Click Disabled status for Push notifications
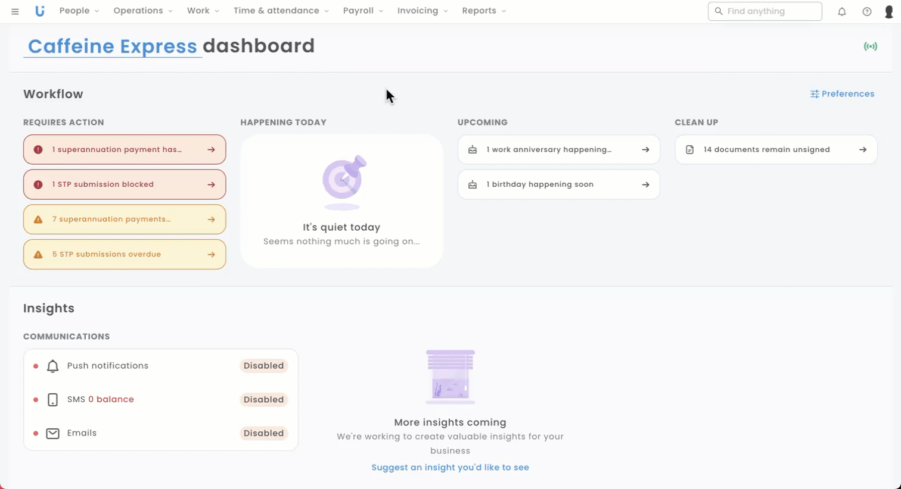This screenshot has height=489, width=901. 263,366
